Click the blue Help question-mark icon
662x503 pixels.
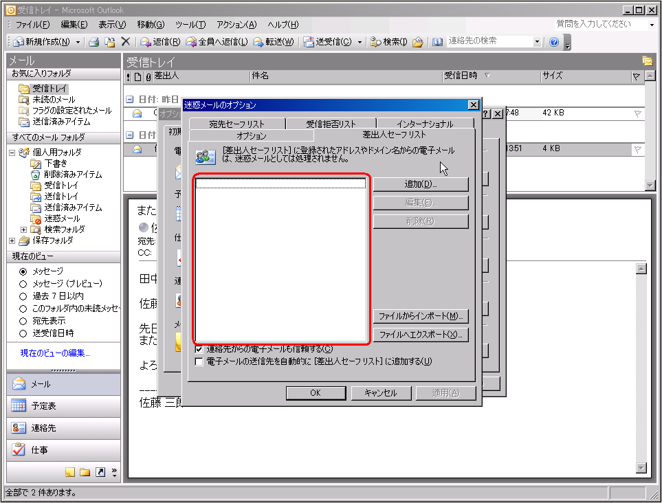point(554,42)
